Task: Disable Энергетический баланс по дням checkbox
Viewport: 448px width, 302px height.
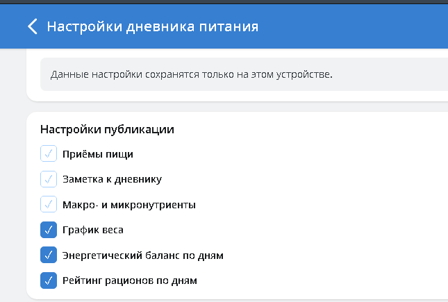Action: [48, 255]
